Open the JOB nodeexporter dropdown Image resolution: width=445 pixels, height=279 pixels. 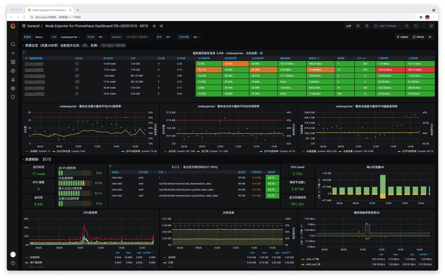click(x=71, y=37)
